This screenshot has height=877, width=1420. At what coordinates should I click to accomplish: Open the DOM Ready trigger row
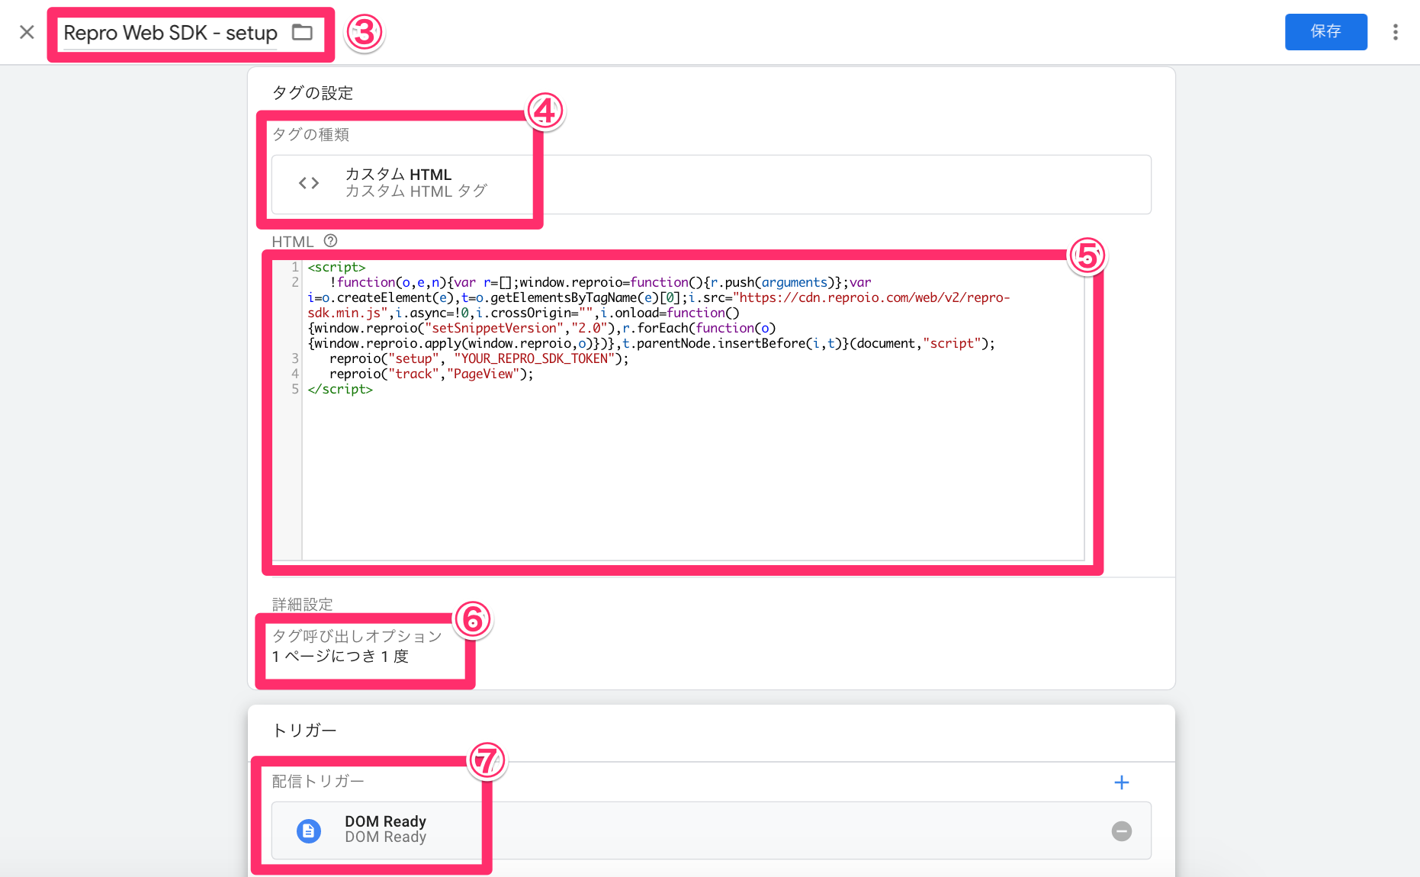point(711,830)
